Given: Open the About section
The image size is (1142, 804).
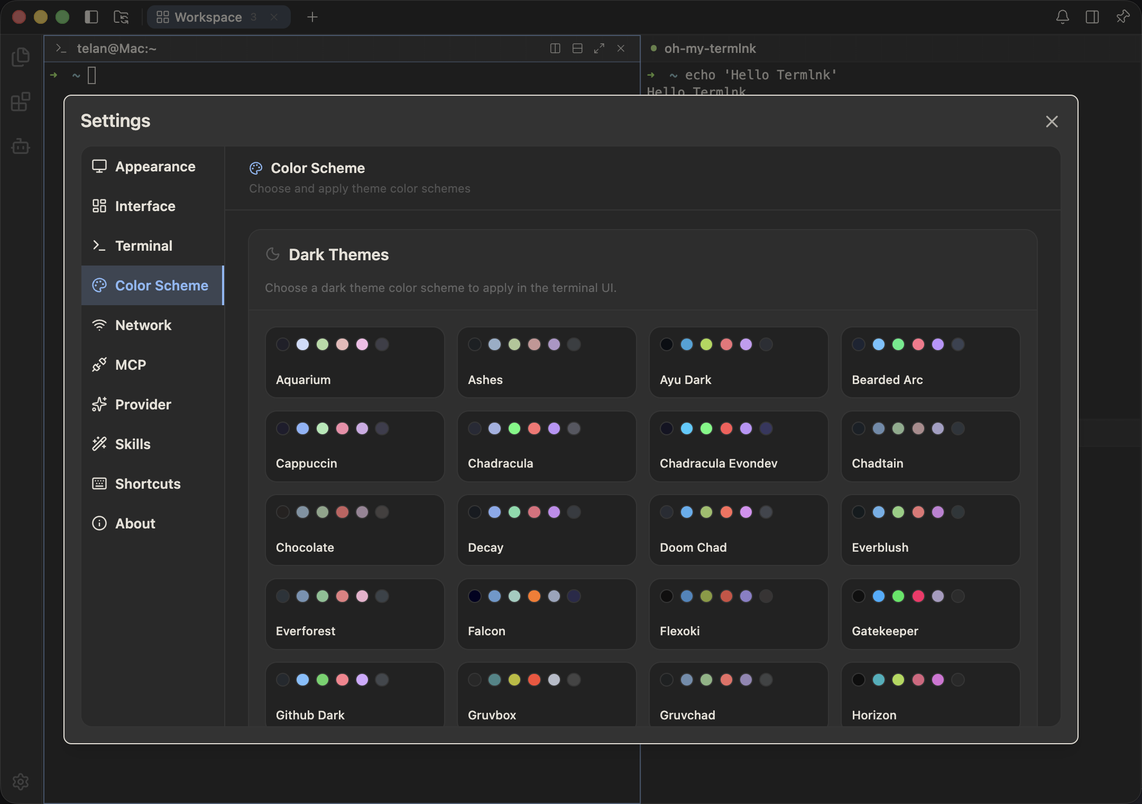Looking at the screenshot, I should point(153,524).
